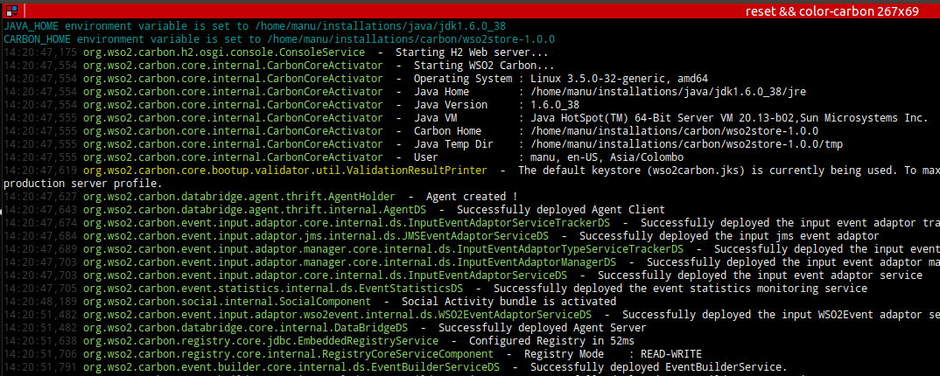Click the 'Starting WSO2 Carbon...' message

[x=484, y=66]
